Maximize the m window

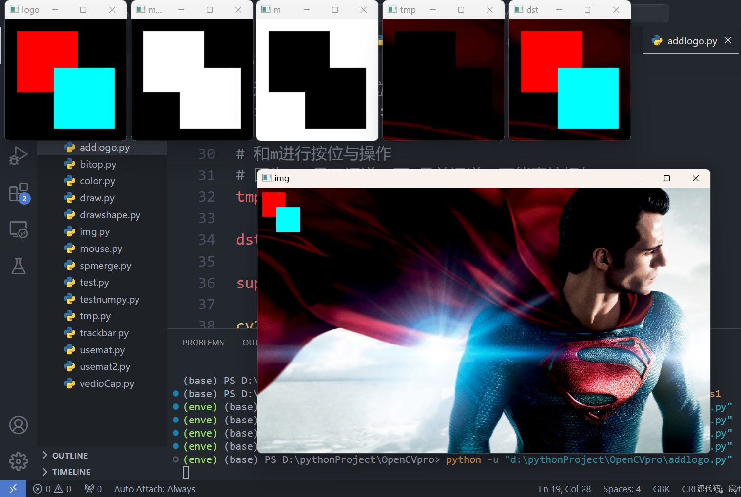coord(335,10)
